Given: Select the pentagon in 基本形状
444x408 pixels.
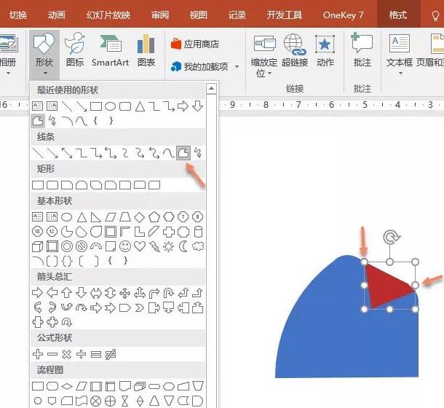Looking at the screenshot, I should [x=154, y=217].
